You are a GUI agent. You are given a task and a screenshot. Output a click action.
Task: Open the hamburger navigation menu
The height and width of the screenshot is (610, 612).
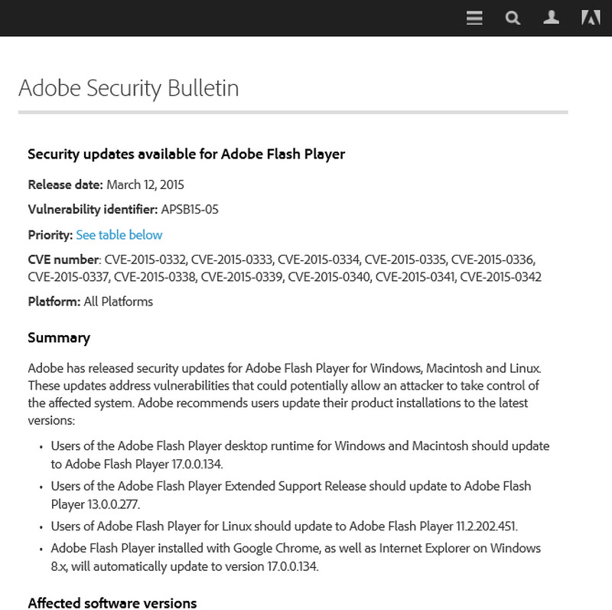tap(474, 18)
